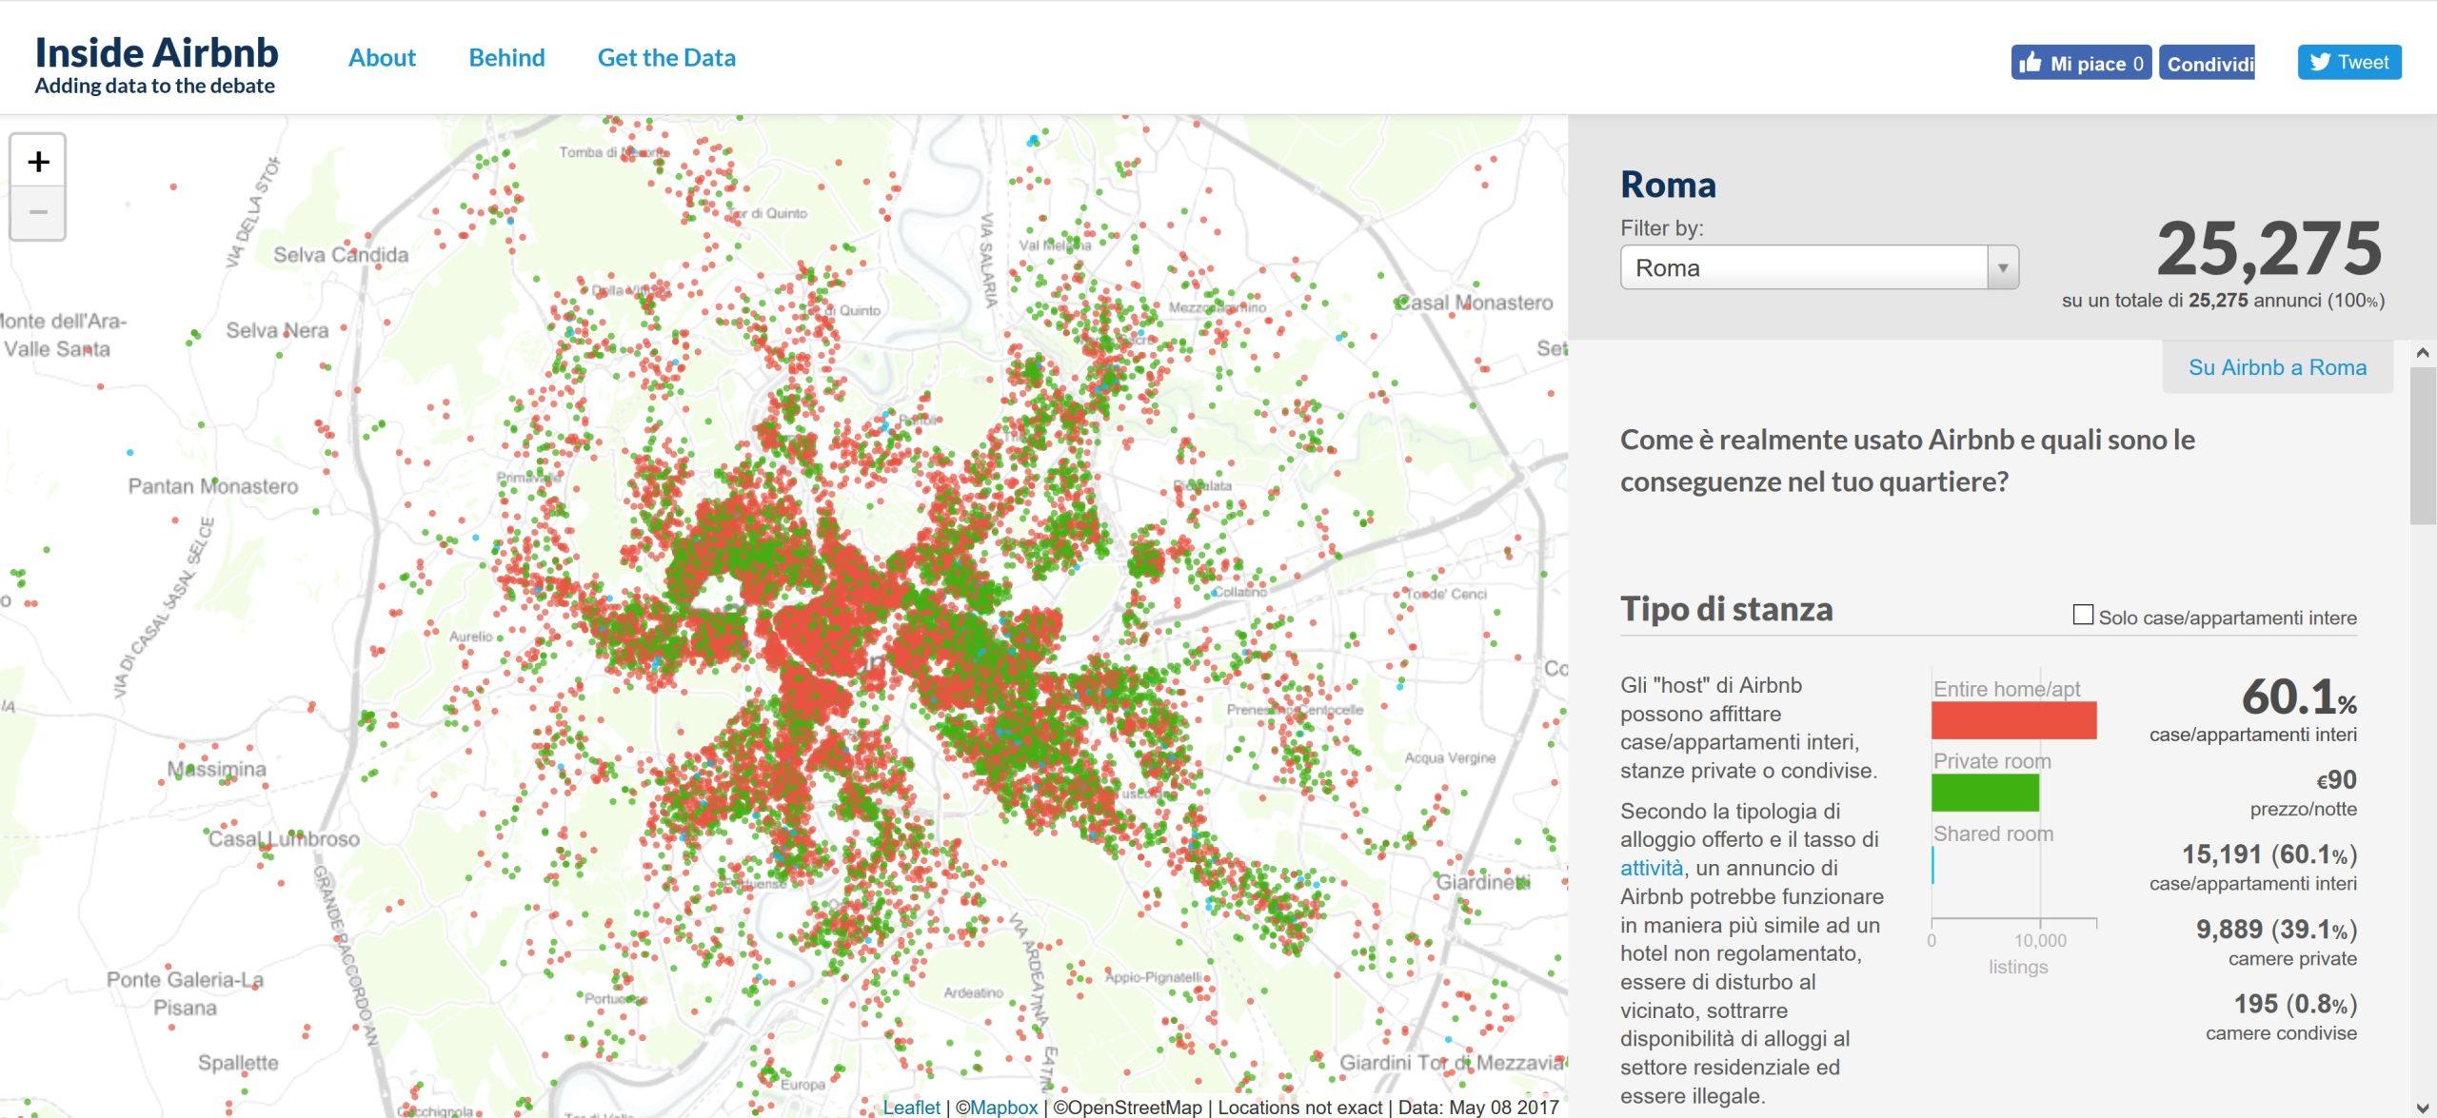
Task: Click the Adding data to the debate tagline
Action: [155, 86]
